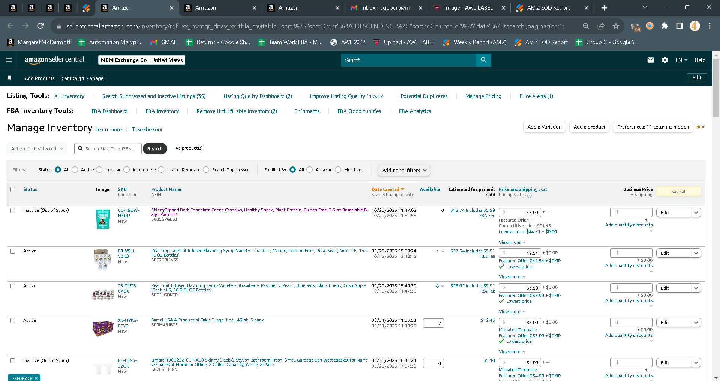Image resolution: width=720 pixels, height=381 pixels.
Task: Reload the page with the browser refresh icon
Action: 40,26
